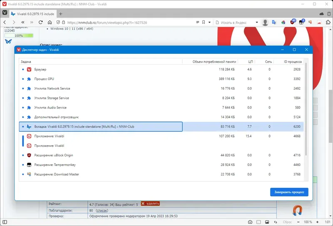Toggle the extensions puzzle button

click(328, 23)
